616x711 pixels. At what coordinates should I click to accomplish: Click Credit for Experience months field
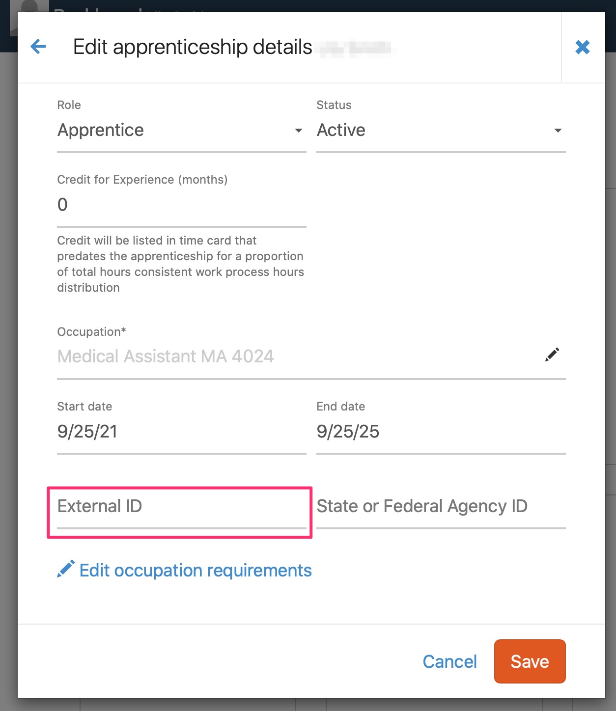182,205
